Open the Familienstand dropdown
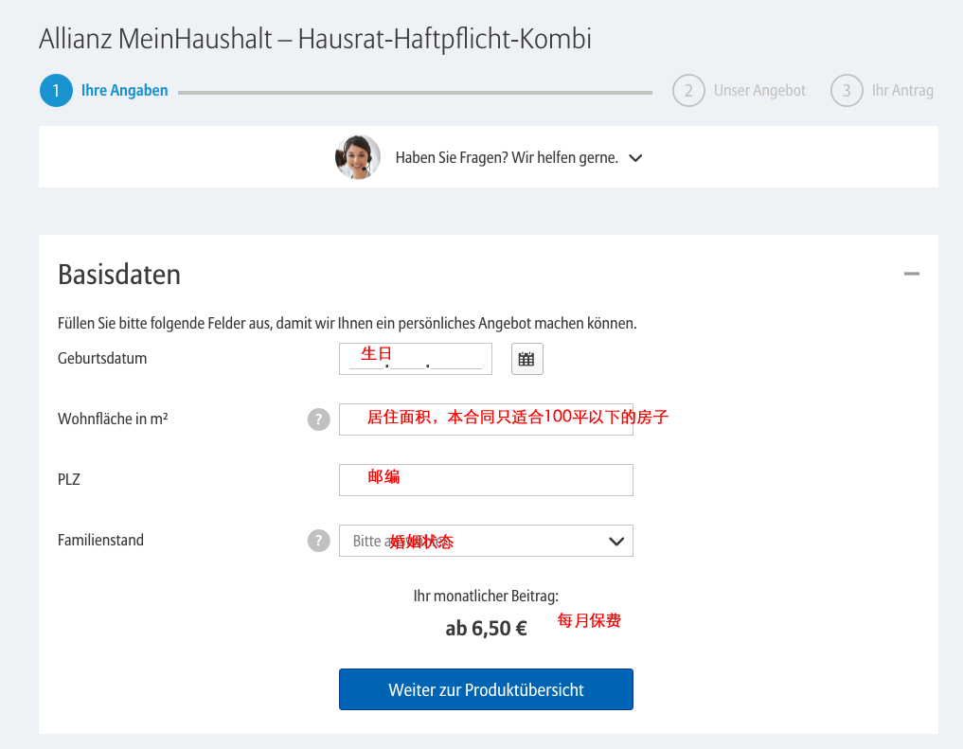The width and height of the screenshot is (963, 749). point(486,541)
